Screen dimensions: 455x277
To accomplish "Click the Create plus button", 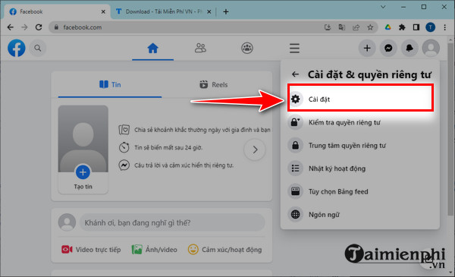I will (367, 49).
